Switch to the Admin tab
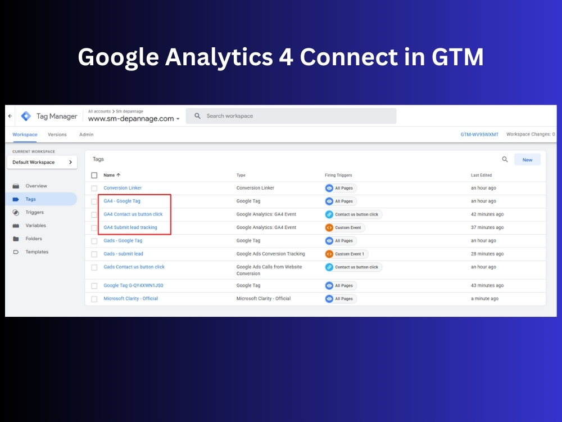562x422 pixels. click(87, 134)
